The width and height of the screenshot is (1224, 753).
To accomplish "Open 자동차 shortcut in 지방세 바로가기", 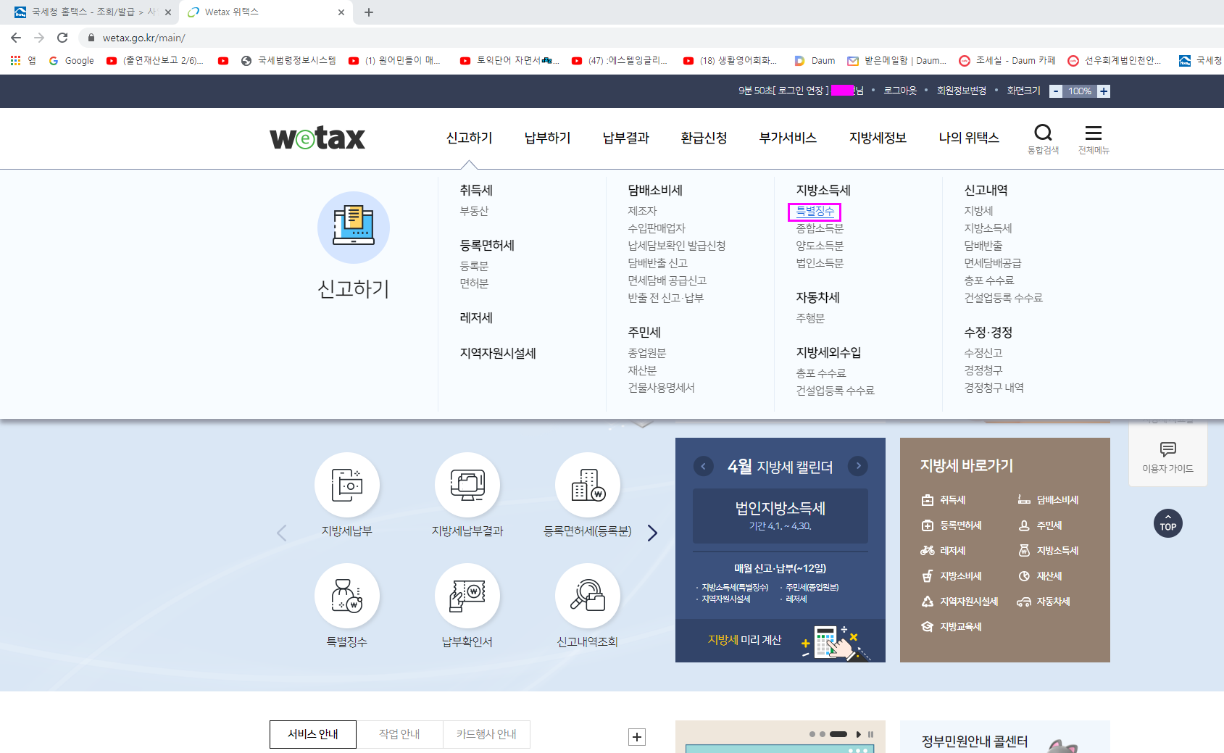I will (1044, 602).
